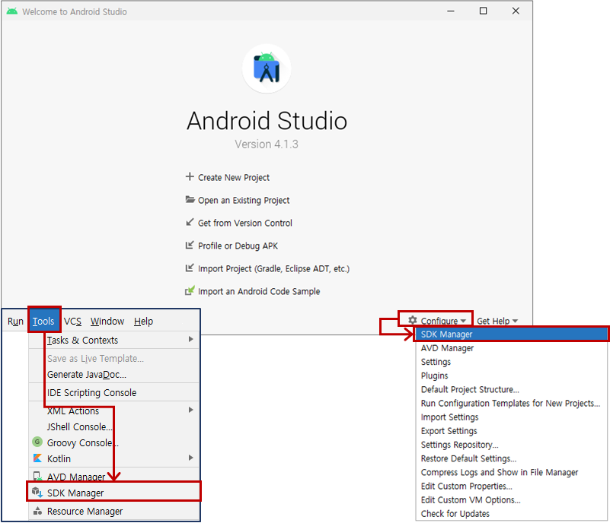The height and width of the screenshot is (523, 610).
Task: Choose Edit Custom VM Options... entry
Action: (x=511, y=499)
